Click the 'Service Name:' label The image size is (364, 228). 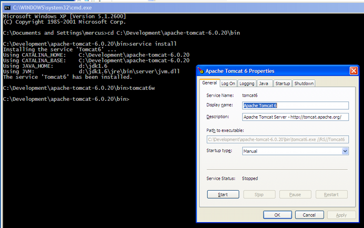220,95
